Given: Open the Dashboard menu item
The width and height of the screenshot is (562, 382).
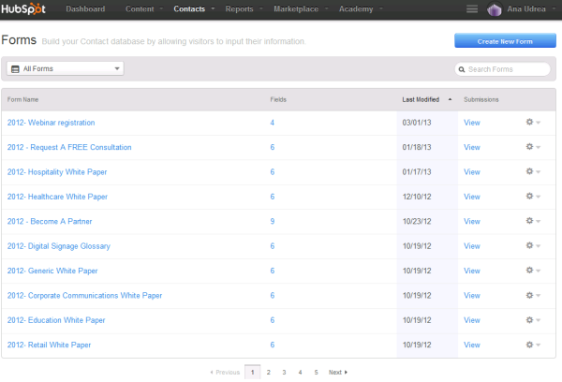Looking at the screenshot, I should 85,9.
